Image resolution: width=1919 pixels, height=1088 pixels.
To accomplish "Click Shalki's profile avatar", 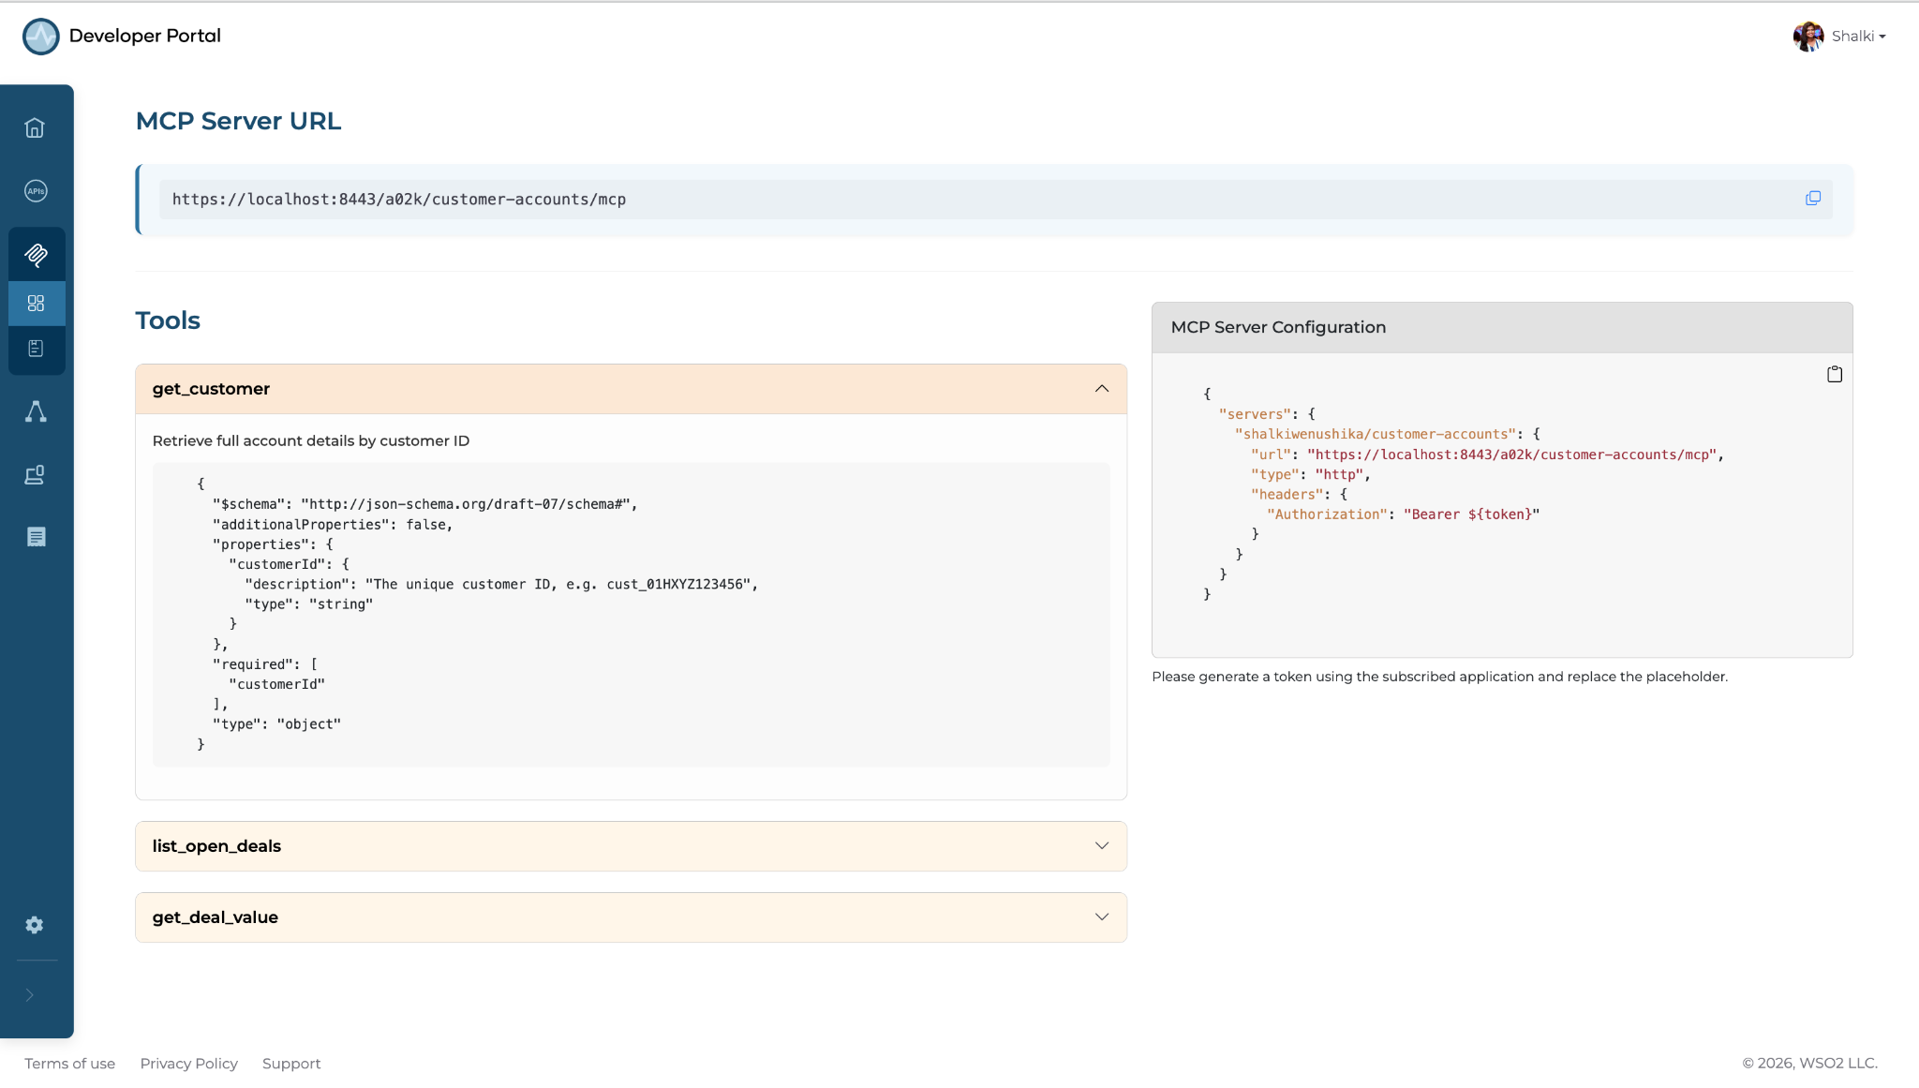I will pos(1807,37).
